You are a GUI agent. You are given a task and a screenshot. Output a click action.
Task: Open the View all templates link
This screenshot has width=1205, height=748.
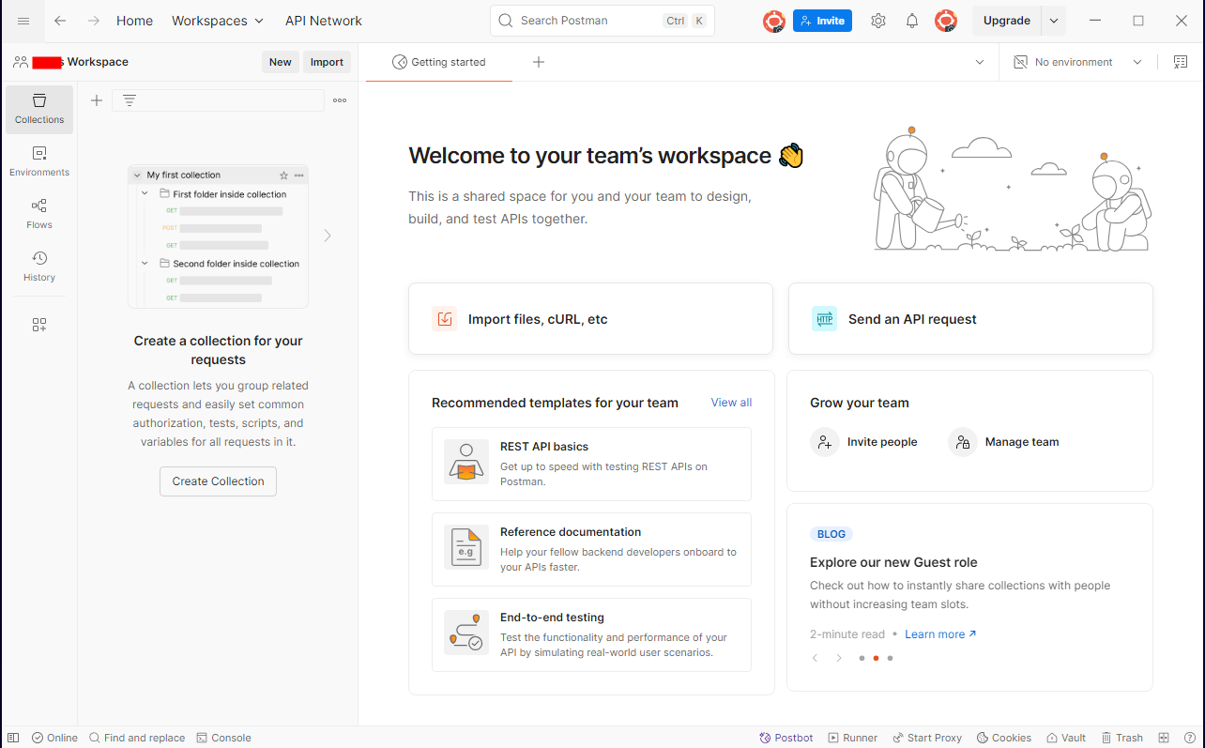coord(731,403)
